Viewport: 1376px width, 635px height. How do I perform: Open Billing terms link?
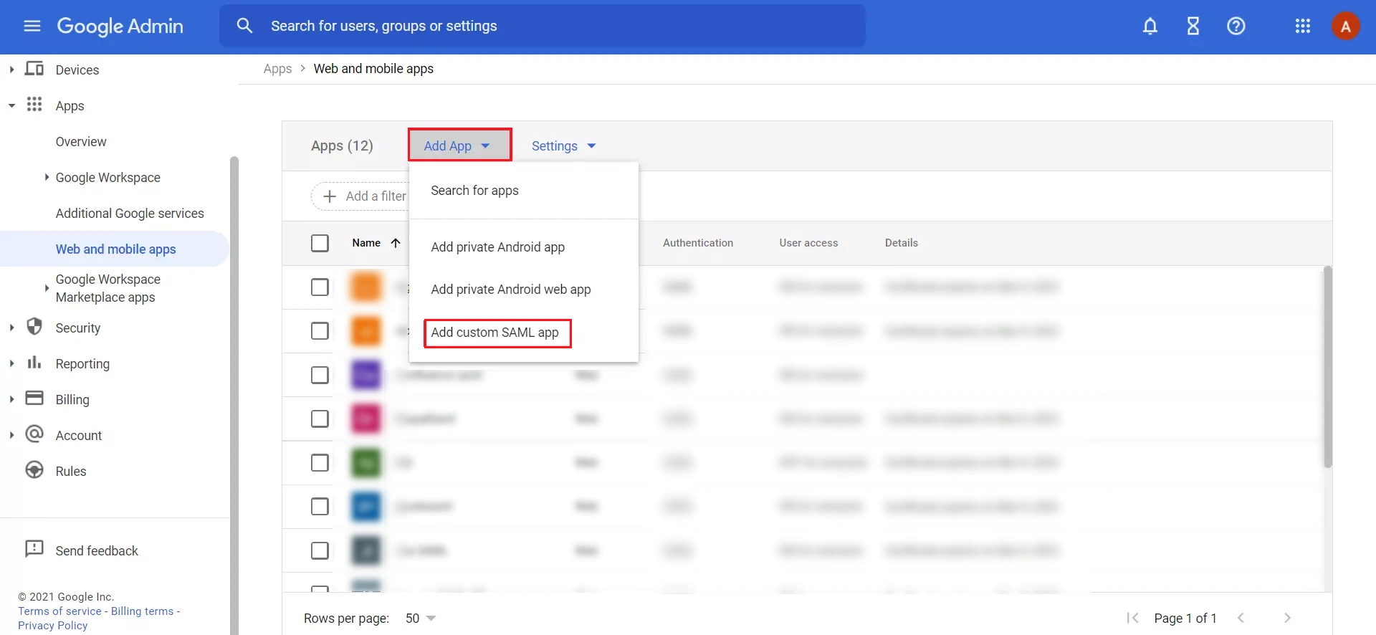tap(142, 611)
